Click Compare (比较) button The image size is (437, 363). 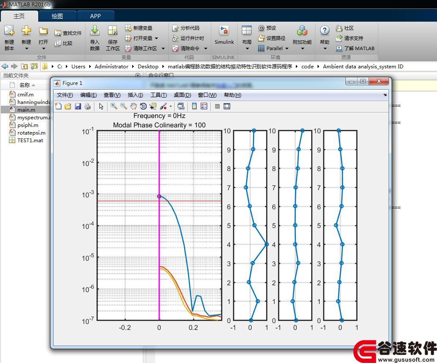(63, 43)
